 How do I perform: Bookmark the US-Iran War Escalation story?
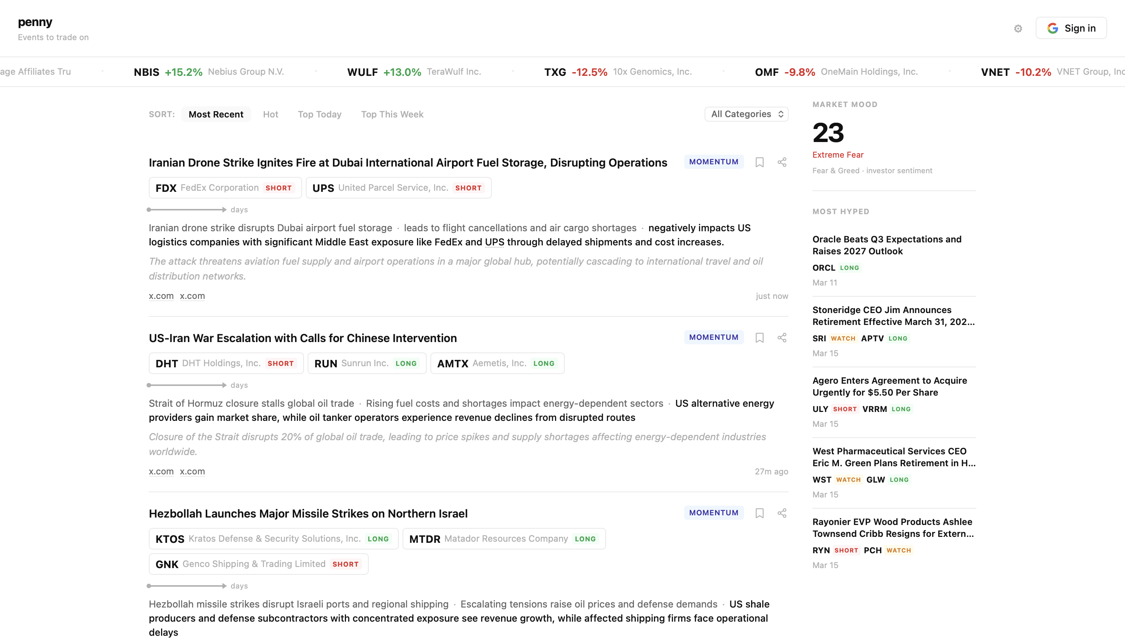pos(759,338)
